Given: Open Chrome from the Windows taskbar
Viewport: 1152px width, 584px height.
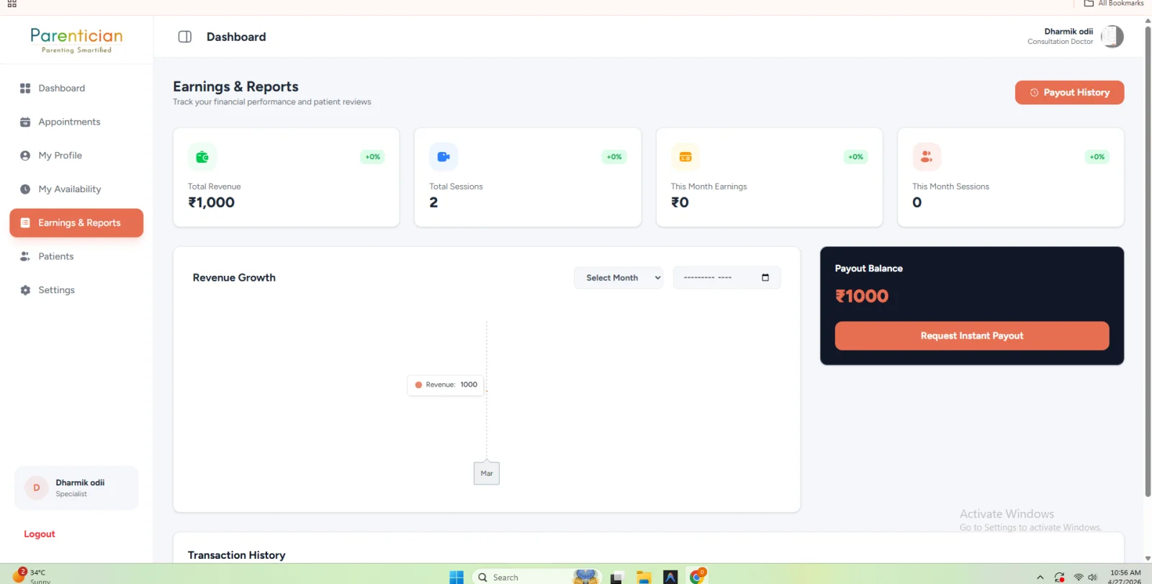Looking at the screenshot, I should (697, 576).
